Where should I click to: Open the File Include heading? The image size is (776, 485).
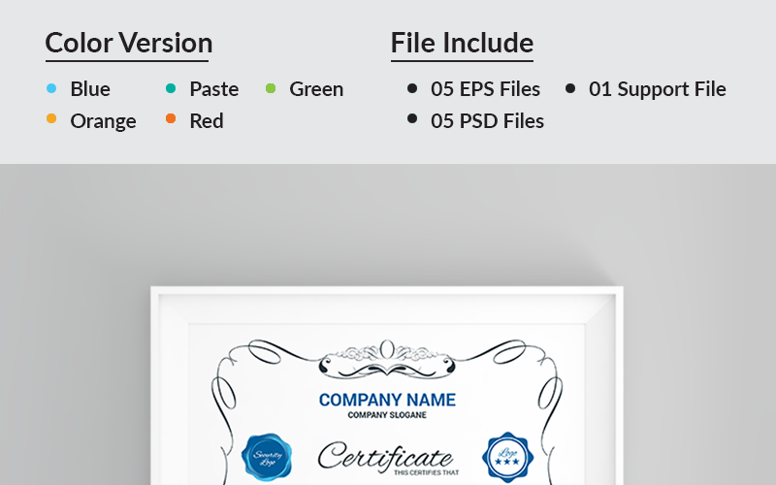[462, 43]
